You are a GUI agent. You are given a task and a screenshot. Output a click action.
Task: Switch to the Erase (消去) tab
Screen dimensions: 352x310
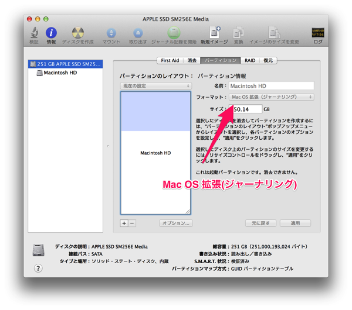192,60
